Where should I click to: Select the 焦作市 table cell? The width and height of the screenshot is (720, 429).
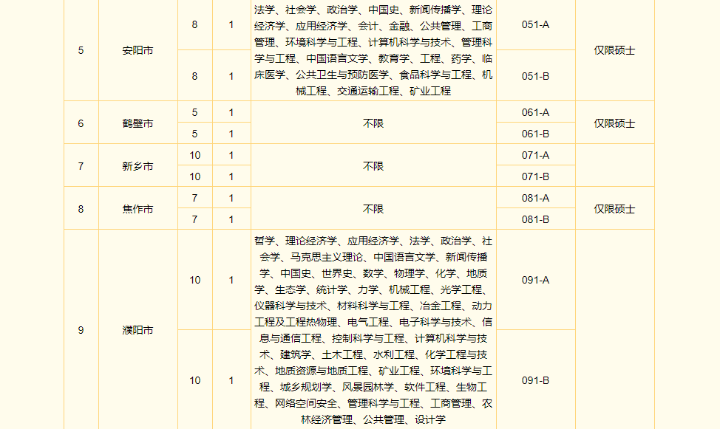(x=137, y=209)
